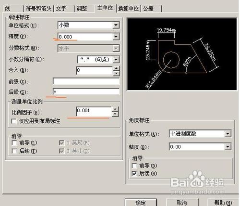Toggle the 0 英尺 checkbox
This screenshot has height=206, width=240.
pyautogui.click(x=61, y=142)
